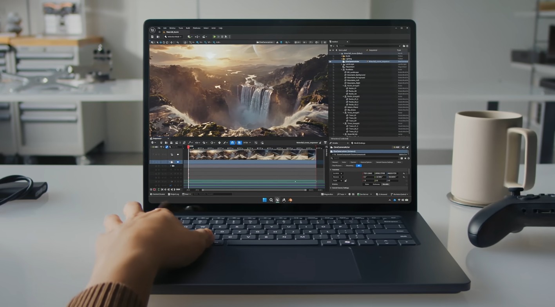This screenshot has height=307, width=555.
Task: Select the Static mobility option
Action: [x=367, y=184]
